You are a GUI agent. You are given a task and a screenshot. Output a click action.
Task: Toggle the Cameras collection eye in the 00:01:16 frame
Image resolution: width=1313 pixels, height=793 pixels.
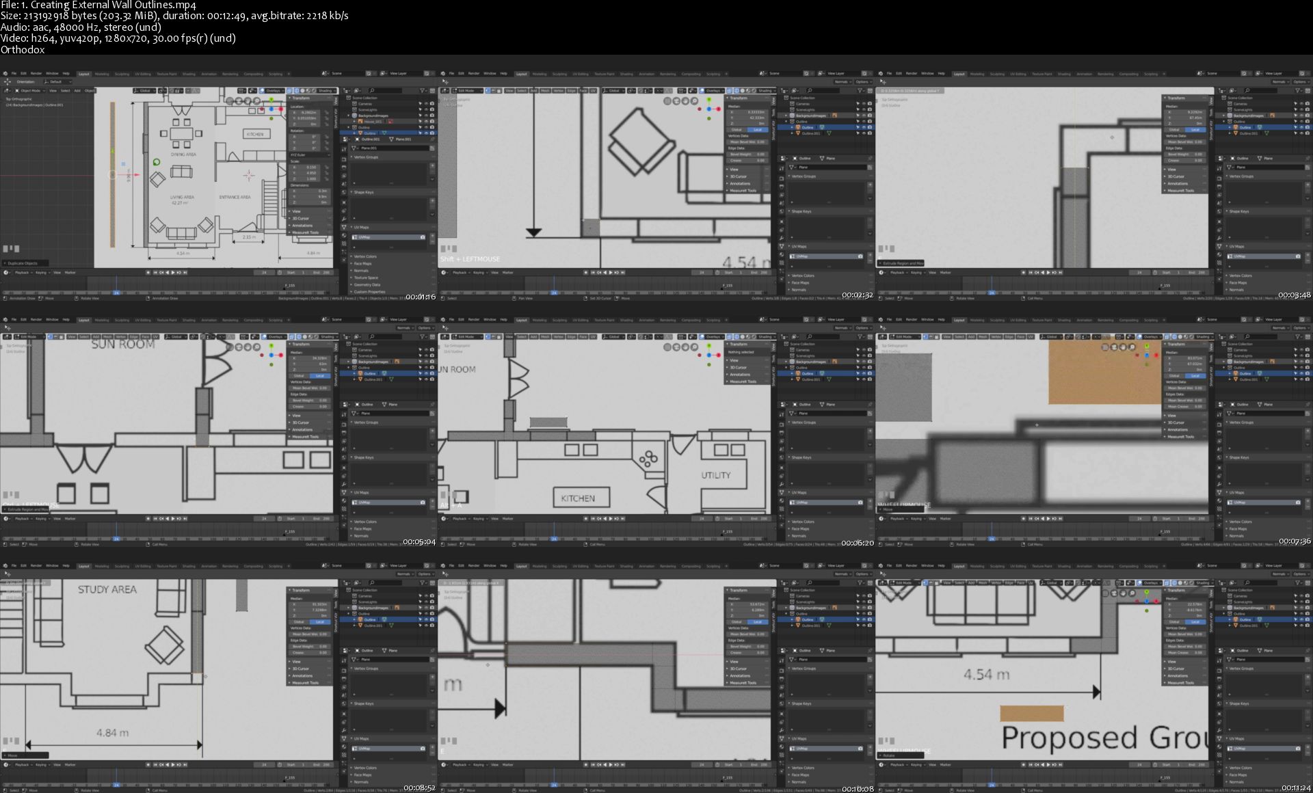pyautogui.click(x=426, y=104)
